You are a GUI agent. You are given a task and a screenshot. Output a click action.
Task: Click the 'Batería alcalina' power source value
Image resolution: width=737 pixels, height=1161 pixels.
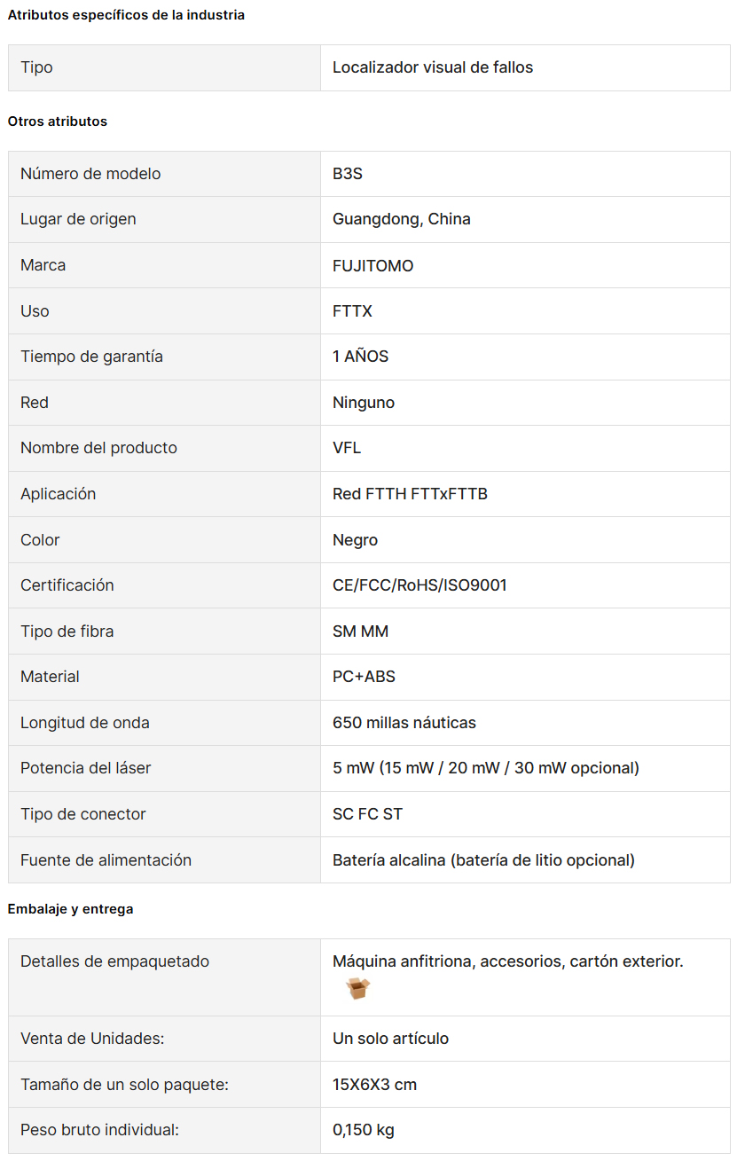point(484,860)
